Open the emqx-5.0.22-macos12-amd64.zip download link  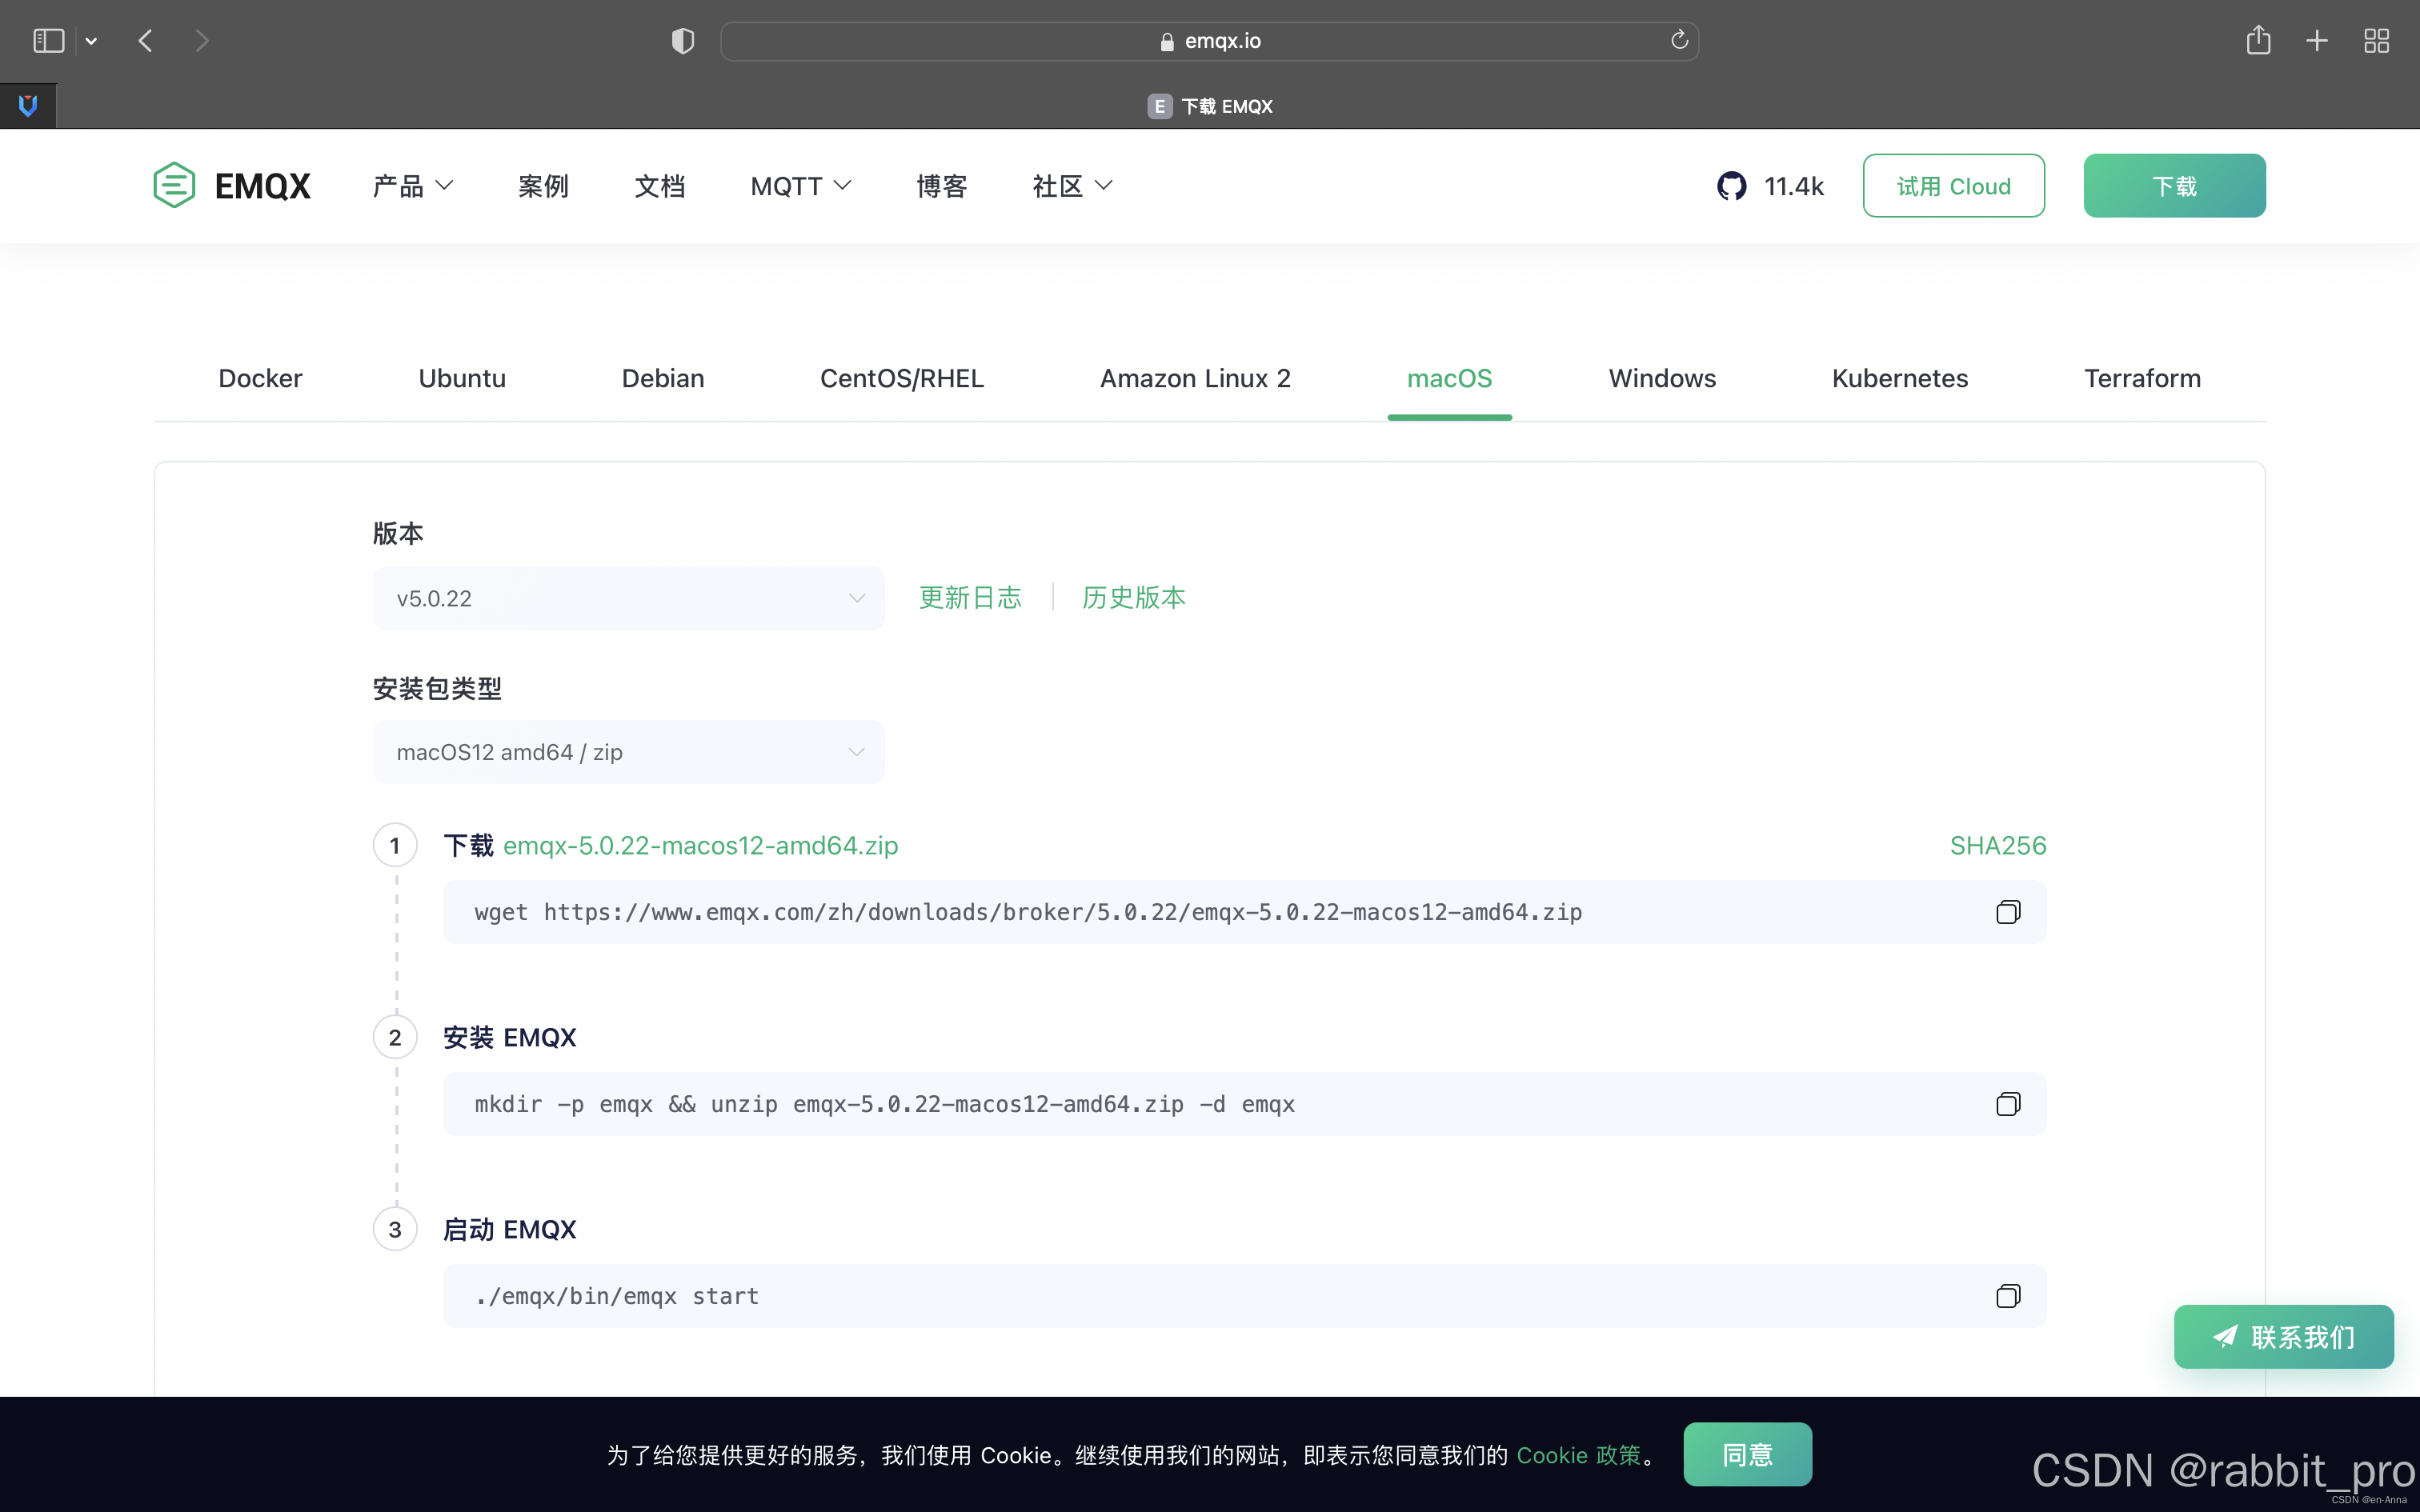click(x=700, y=846)
